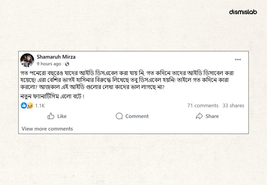Open the "9 hours ago" timestamp link
Screen dimensions: 267x185
click(x=49, y=64)
